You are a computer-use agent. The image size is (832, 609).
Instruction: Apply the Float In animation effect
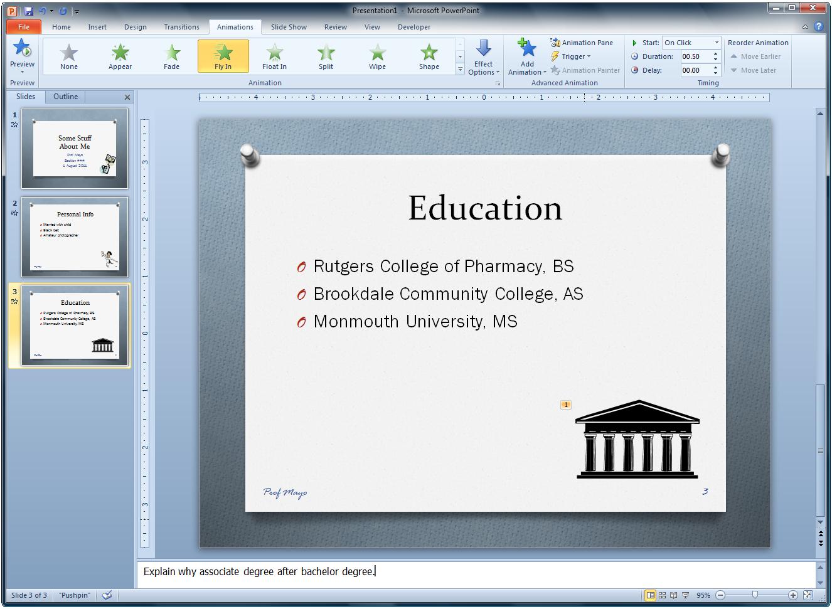(274, 56)
